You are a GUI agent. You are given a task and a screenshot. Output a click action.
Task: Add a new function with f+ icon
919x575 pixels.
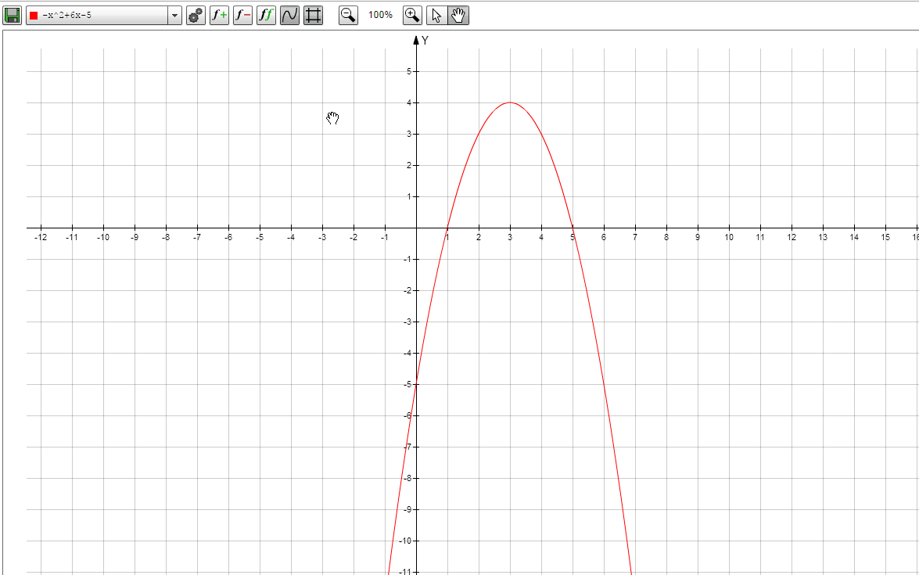tap(219, 15)
